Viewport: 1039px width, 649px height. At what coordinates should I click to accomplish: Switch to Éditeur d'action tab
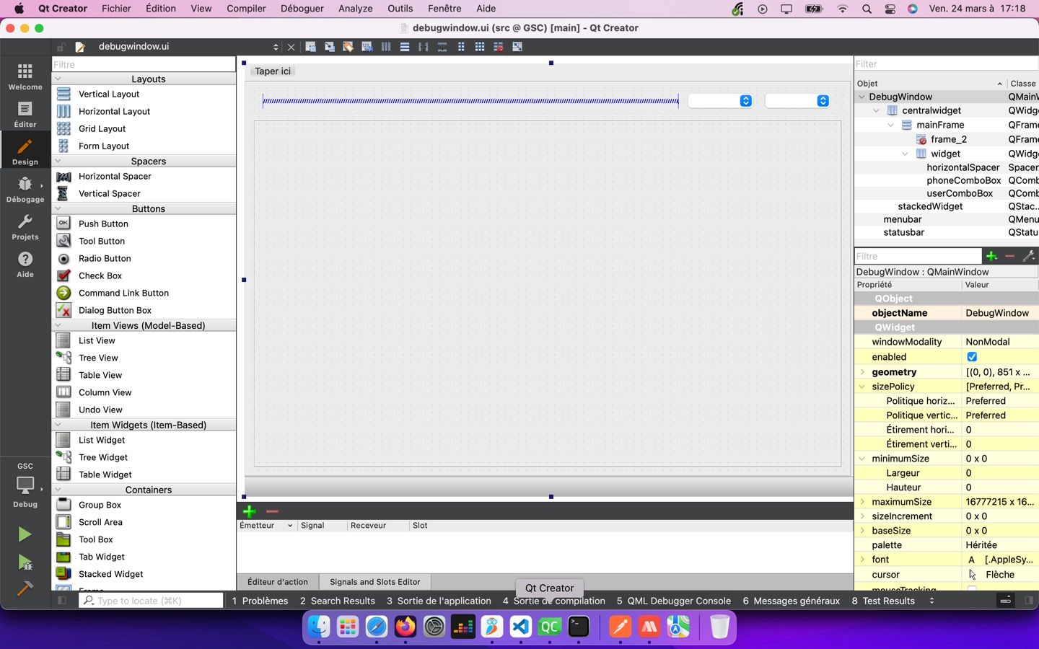[x=278, y=582]
